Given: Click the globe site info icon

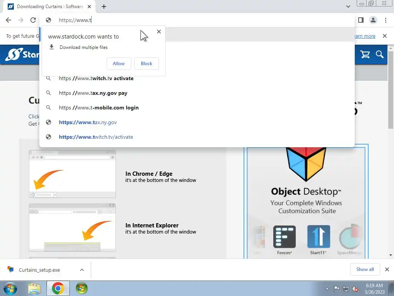Looking at the screenshot, I should pyautogui.click(x=48, y=20).
